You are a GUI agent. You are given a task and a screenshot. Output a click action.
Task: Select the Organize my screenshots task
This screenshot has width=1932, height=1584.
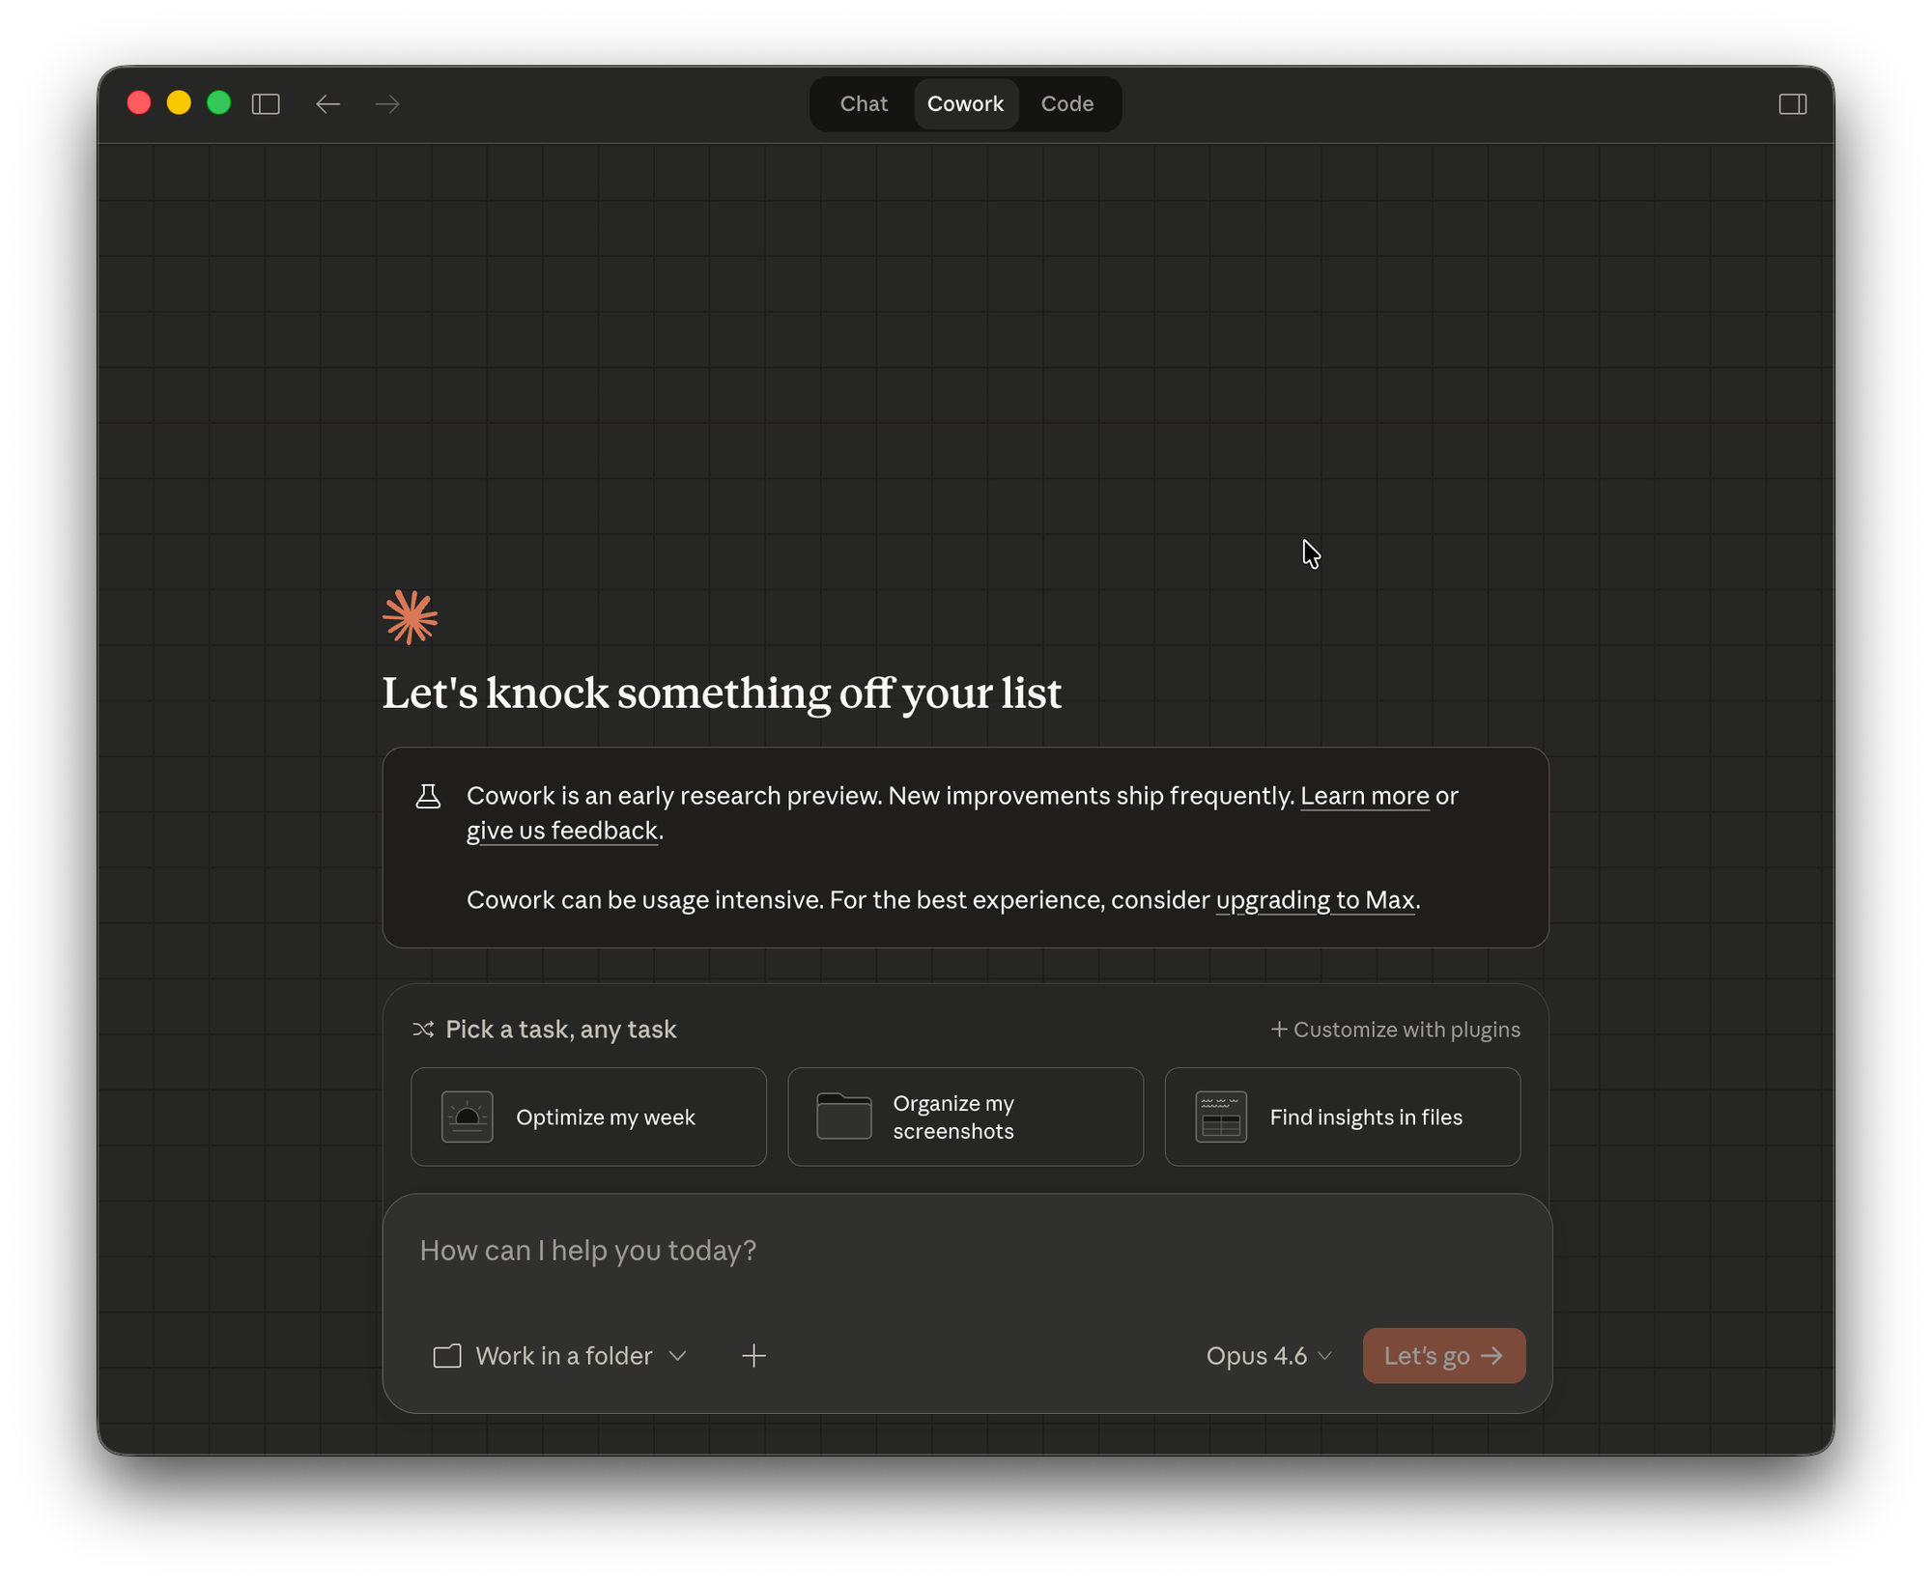click(x=965, y=1117)
